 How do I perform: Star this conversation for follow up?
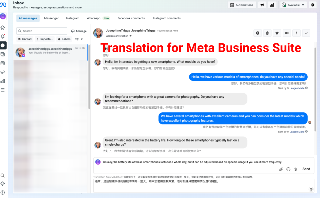click(277, 33)
